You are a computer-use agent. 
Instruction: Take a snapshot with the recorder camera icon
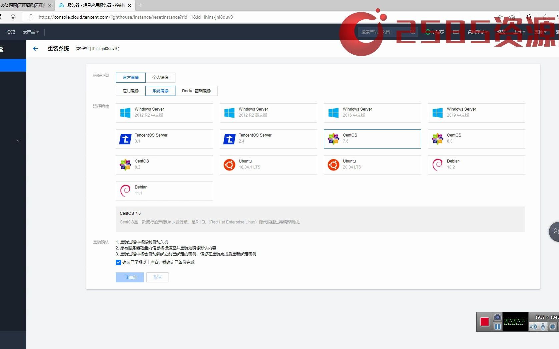click(497, 317)
